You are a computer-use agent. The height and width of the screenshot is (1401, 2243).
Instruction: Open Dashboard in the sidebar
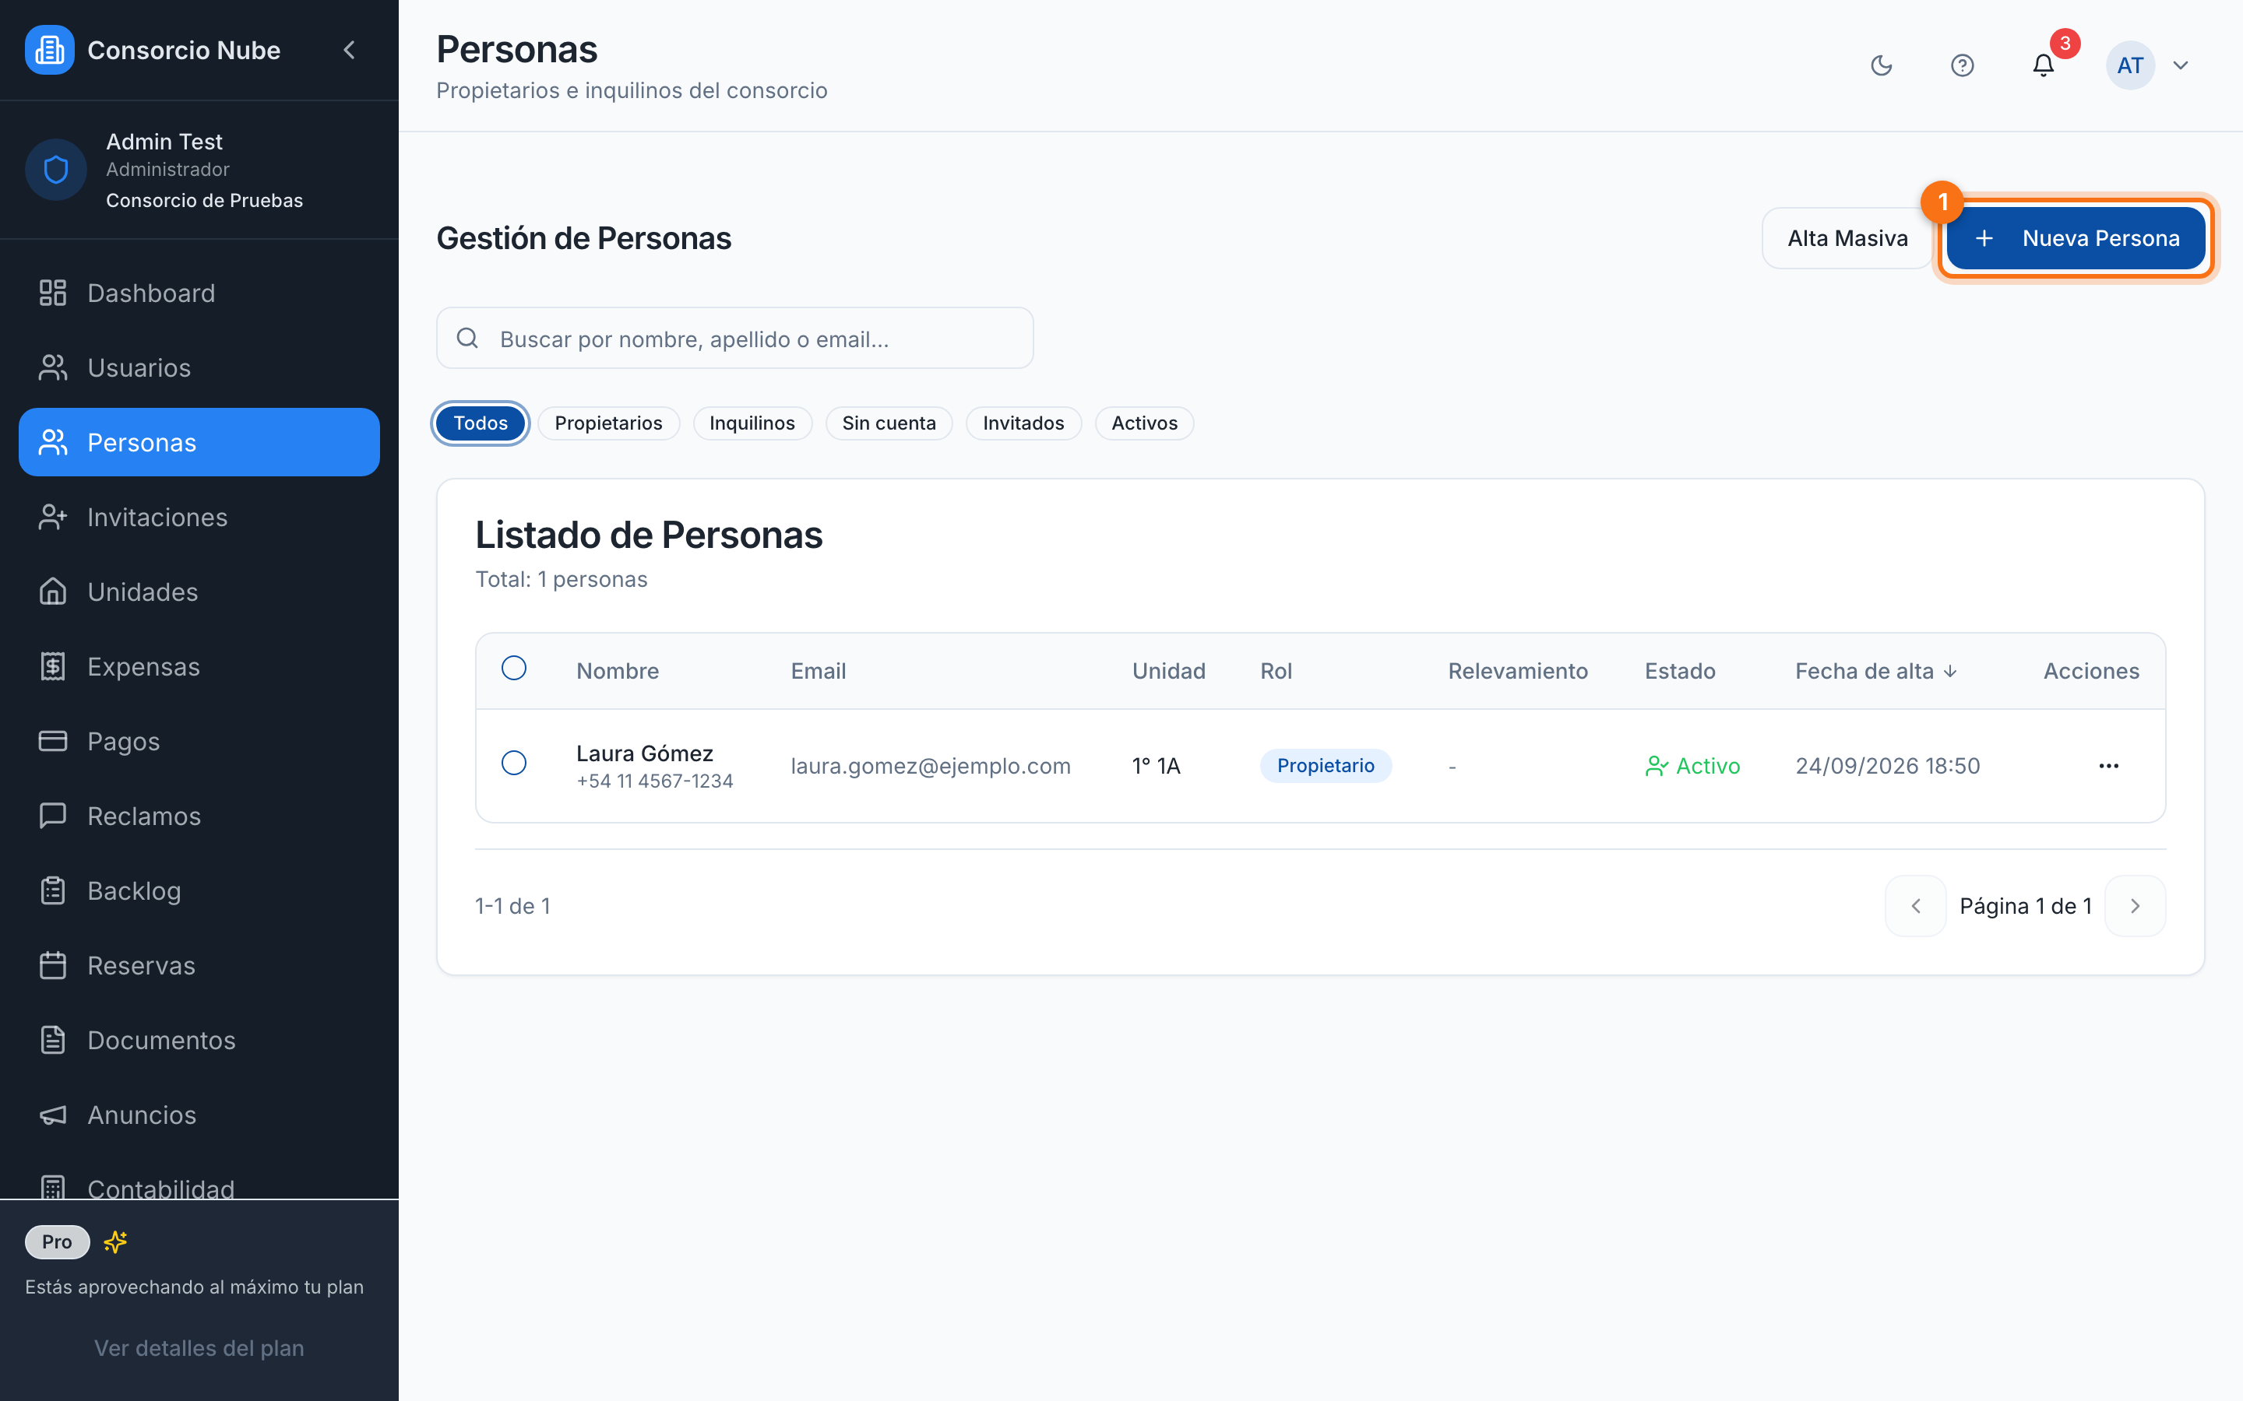[x=199, y=293]
